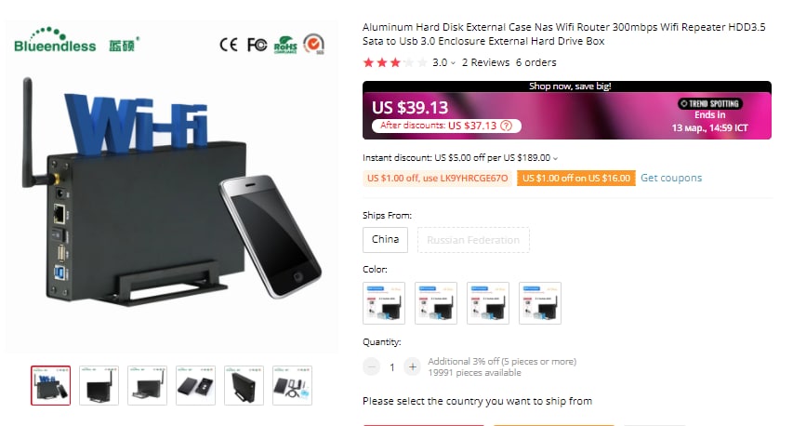Open the 2 Reviews link
793x426 pixels.
coord(485,62)
